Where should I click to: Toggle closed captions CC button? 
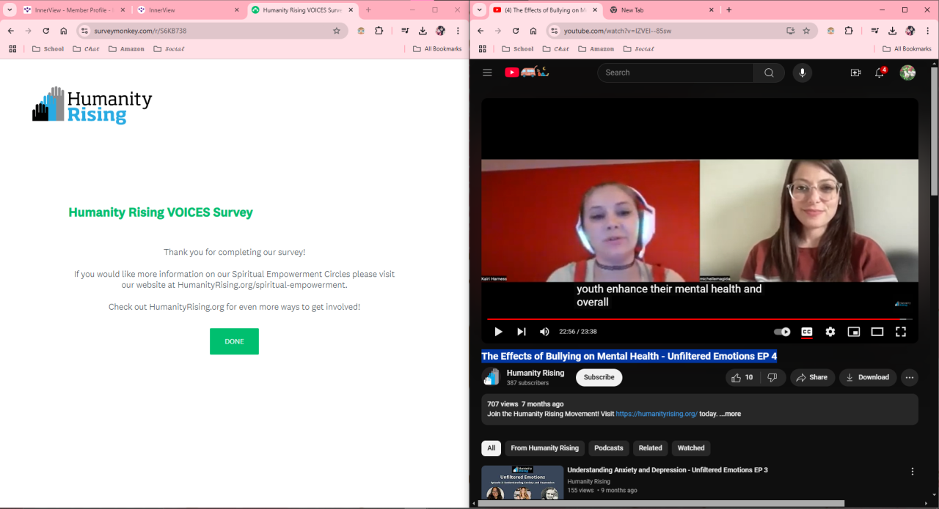click(x=806, y=332)
